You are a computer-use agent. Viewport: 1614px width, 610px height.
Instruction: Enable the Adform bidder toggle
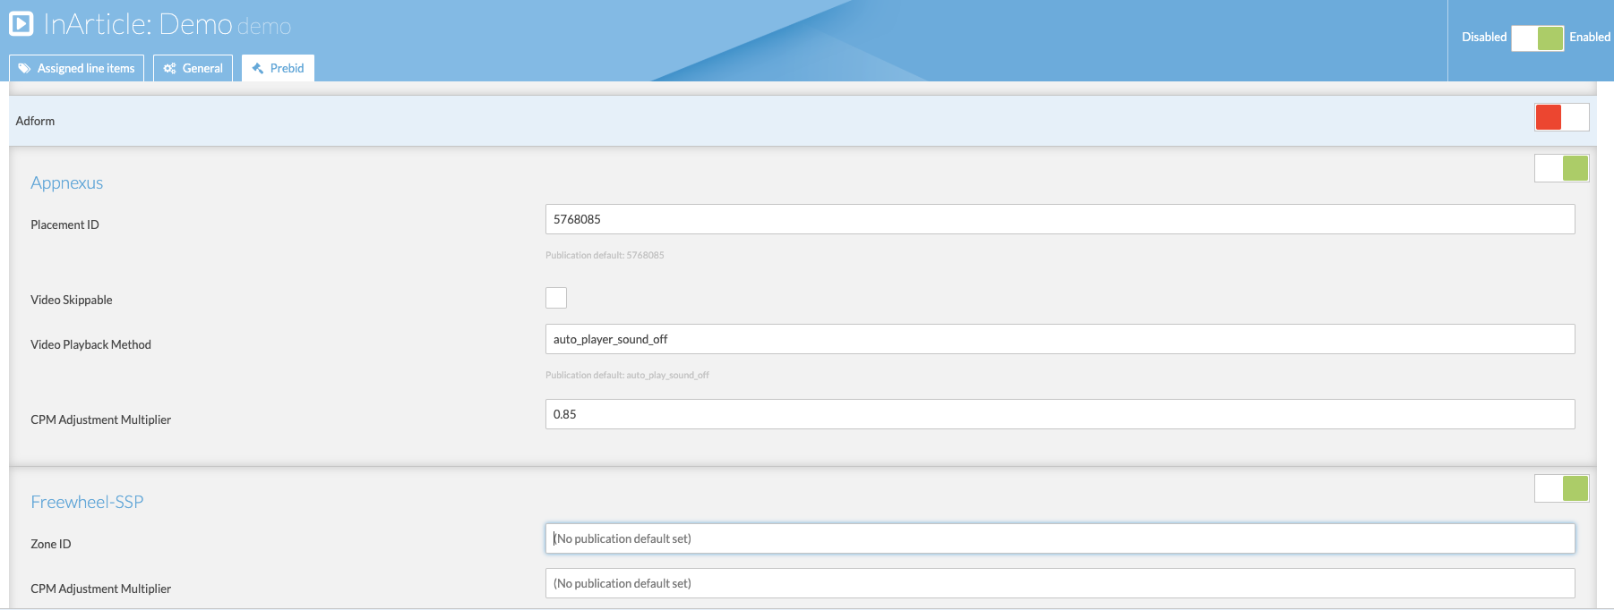coord(1562,117)
